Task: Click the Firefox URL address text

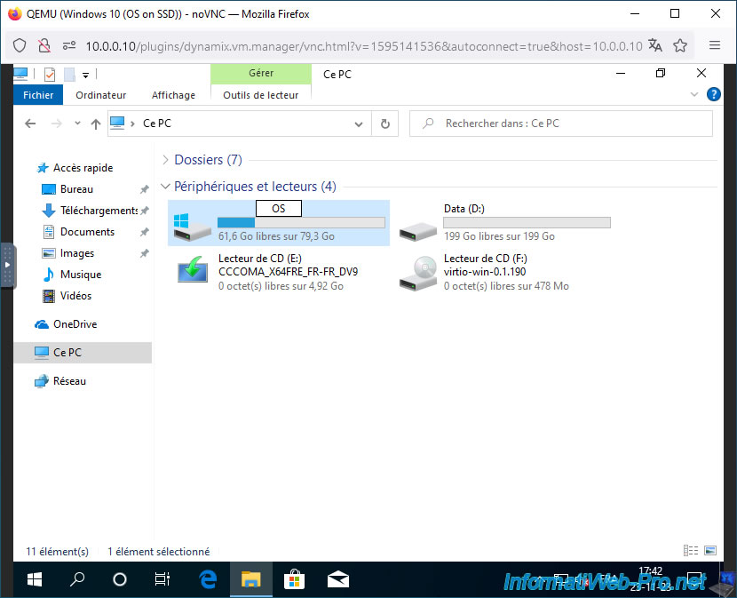Action: coord(364,46)
